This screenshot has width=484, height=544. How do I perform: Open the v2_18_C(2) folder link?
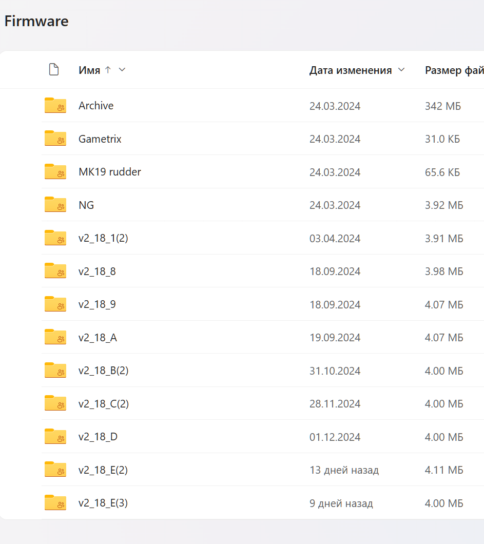pos(103,404)
